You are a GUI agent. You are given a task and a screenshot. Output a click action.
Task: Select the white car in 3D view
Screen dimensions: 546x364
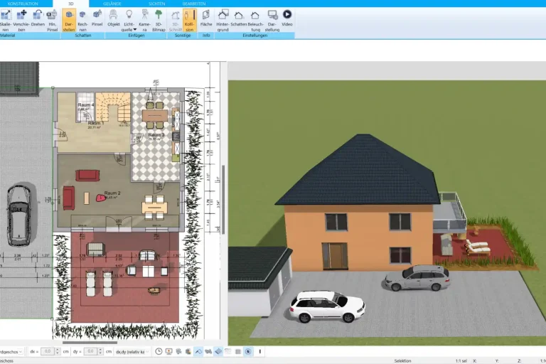(326, 306)
